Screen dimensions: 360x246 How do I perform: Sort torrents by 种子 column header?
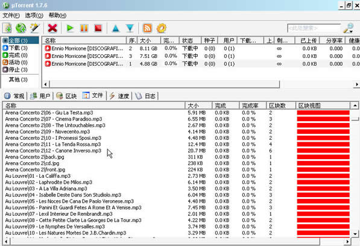click(x=209, y=40)
